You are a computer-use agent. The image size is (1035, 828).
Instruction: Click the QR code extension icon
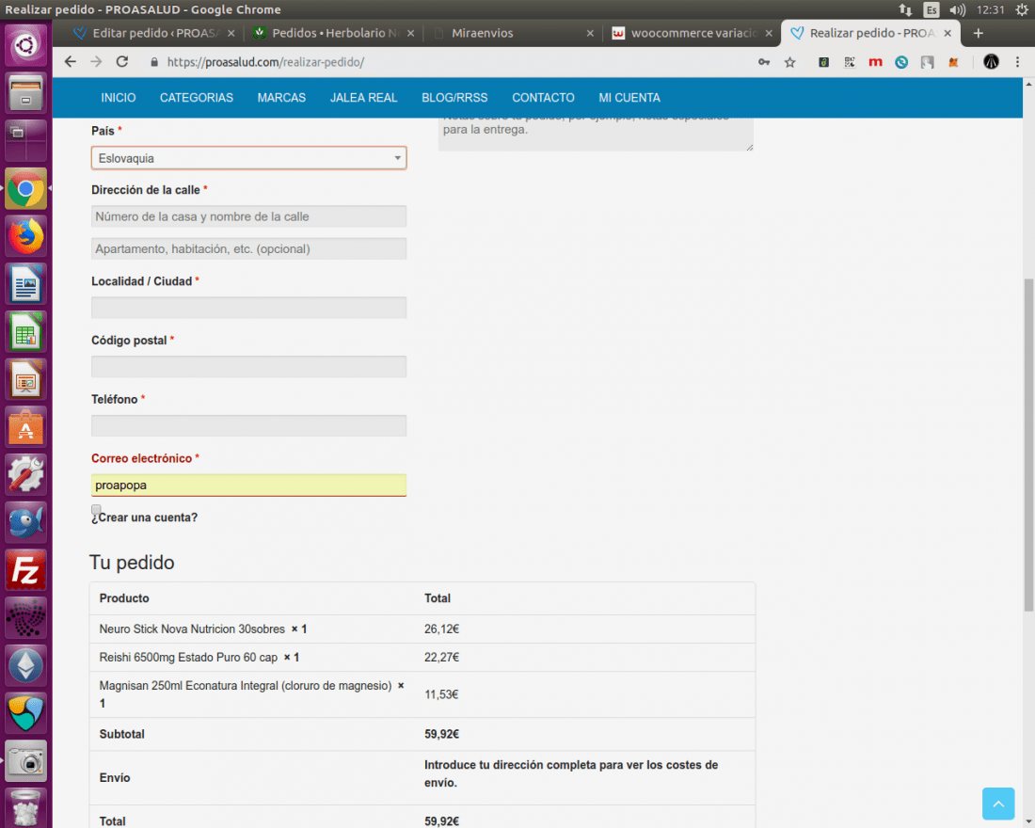pyautogui.click(x=850, y=62)
